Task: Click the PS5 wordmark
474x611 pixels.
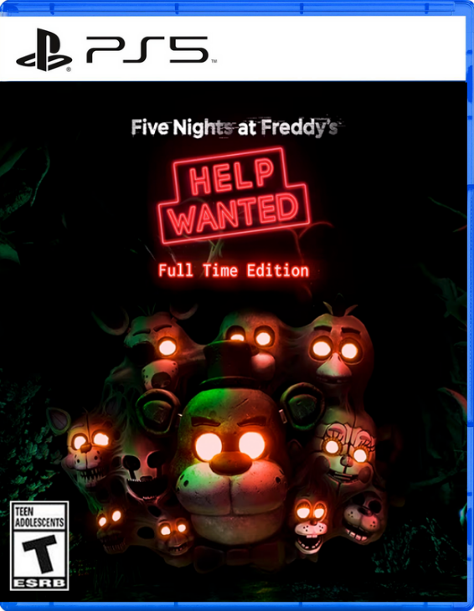Action: tap(147, 50)
